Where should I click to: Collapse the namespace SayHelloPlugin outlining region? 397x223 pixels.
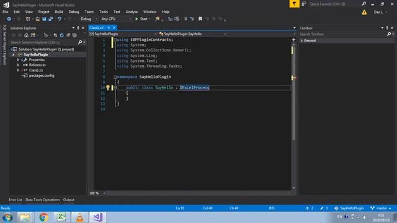[115, 77]
